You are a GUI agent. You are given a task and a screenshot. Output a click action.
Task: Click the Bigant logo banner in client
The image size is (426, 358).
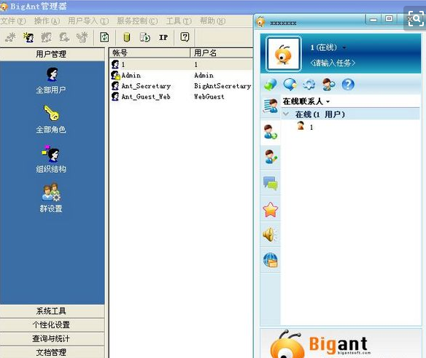[x=341, y=343]
